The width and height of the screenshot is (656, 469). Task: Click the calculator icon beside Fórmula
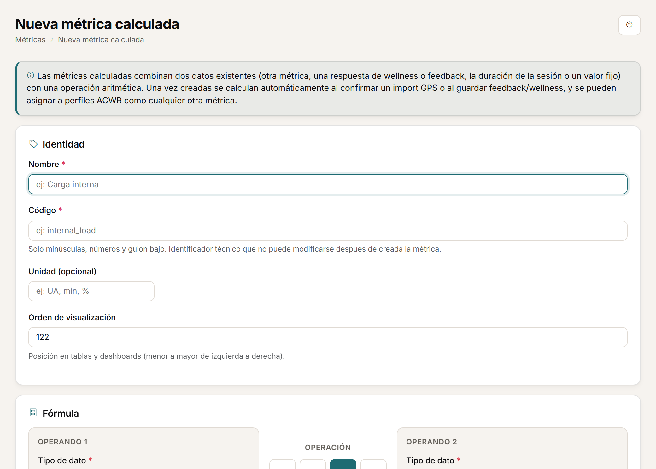33,413
